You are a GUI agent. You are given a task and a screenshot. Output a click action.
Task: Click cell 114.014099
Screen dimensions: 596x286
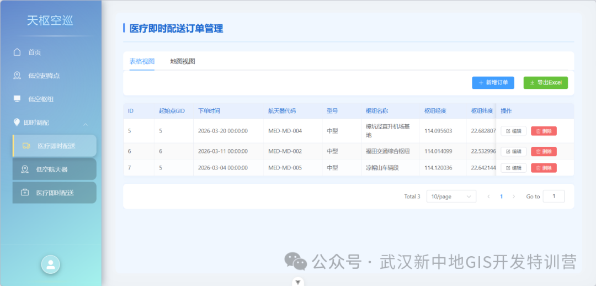click(x=438, y=151)
